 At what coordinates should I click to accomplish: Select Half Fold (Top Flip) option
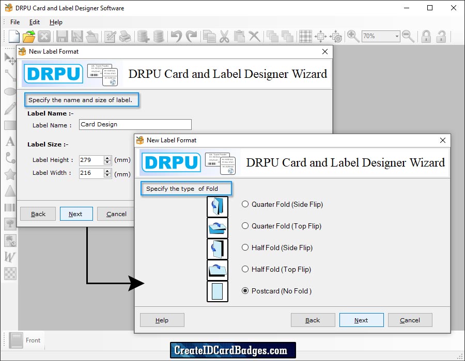point(276,269)
